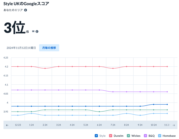Click the info icon beside あなたのエリア
The width and height of the screenshot is (179, 139).
(25, 10)
